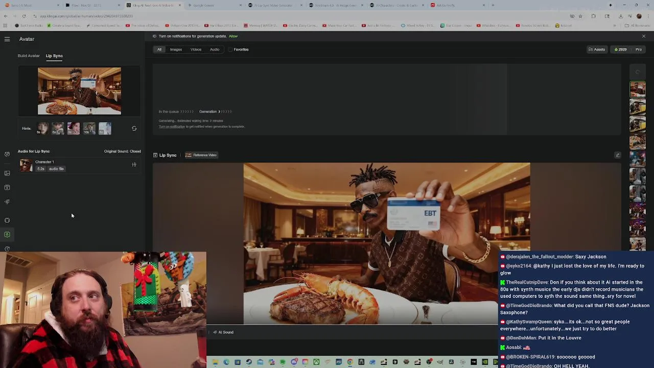Filter assets by Videos
654x368 pixels.
pyautogui.click(x=196, y=50)
